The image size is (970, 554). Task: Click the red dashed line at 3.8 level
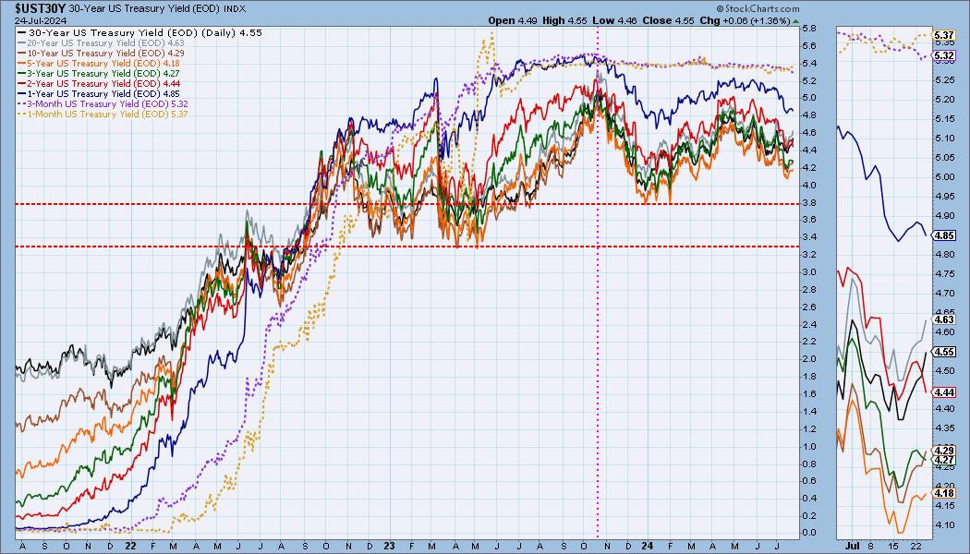[x=407, y=204]
